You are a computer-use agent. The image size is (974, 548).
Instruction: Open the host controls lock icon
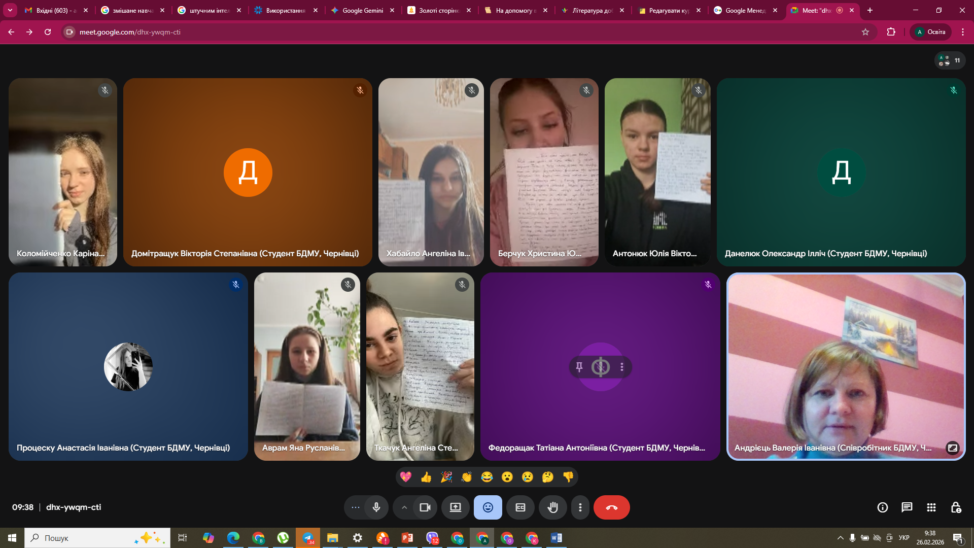pyautogui.click(x=955, y=507)
